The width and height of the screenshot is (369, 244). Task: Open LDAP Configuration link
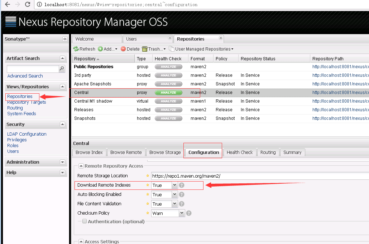click(27, 134)
